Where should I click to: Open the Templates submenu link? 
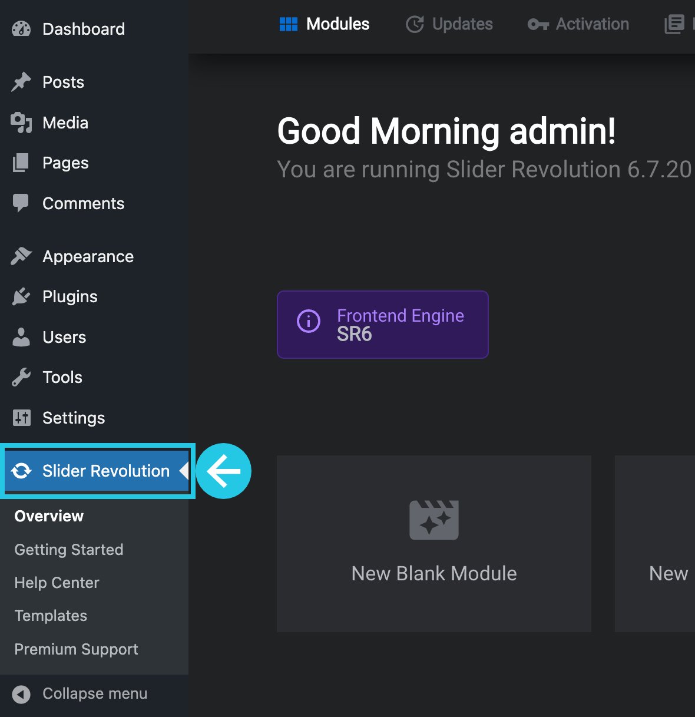(x=51, y=616)
